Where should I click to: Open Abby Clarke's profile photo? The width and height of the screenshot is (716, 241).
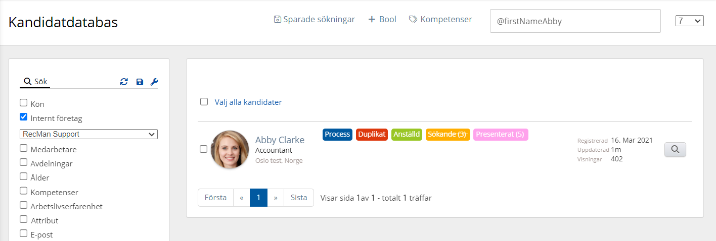pos(230,149)
